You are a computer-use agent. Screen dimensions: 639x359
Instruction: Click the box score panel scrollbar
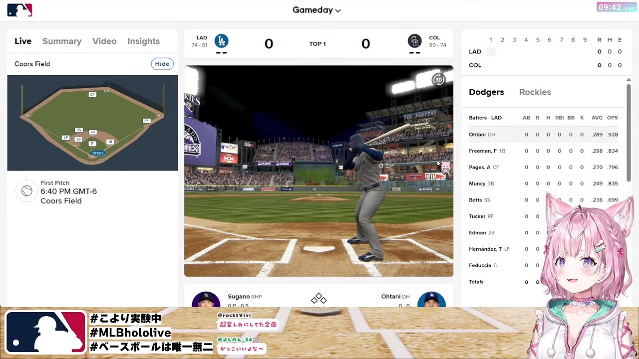tap(629, 132)
